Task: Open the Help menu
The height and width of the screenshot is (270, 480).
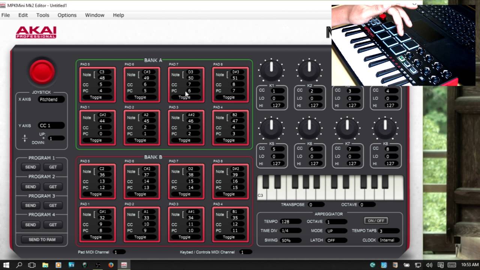Action: (x=118, y=15)
